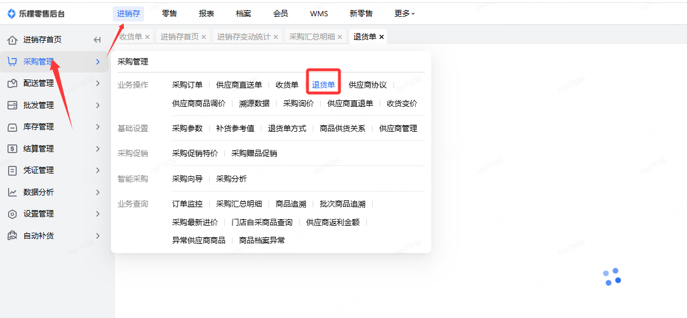The height and width of the screenshot is (318, 687).
Task: Collapse the sidebar with the arrow icon
Action: tap(97, 40)
